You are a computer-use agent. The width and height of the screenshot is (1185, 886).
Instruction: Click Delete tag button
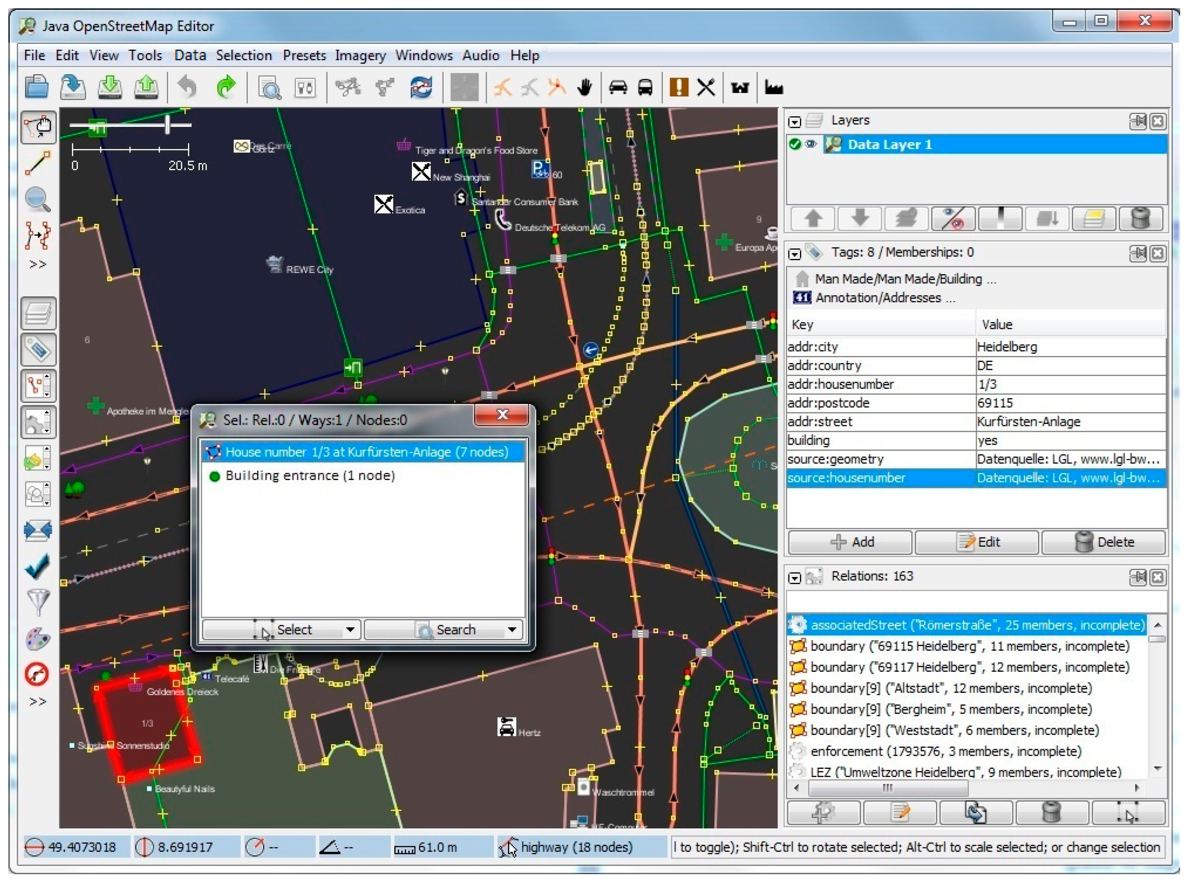tap(1104, 542)
